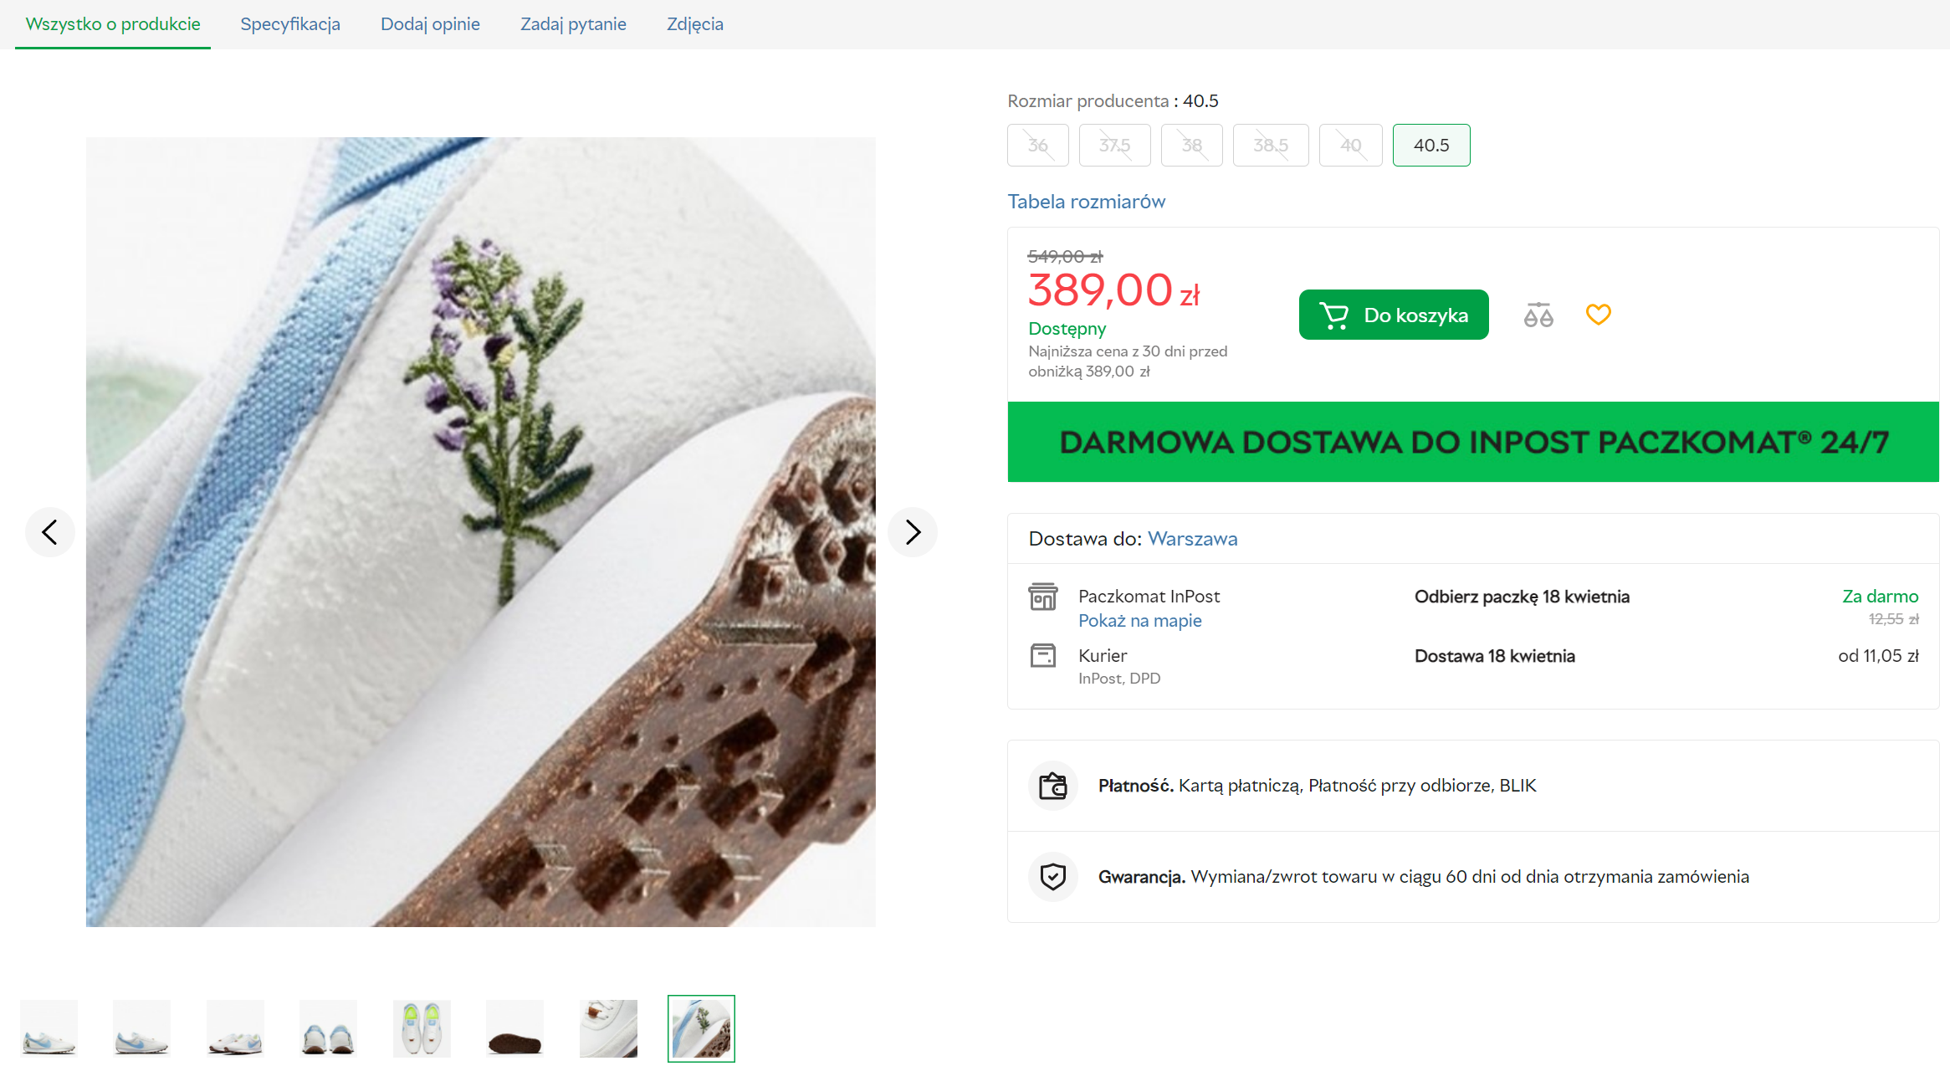Show previous product photo with left arrow
The width and height of the screenshot is (1950, 1066).
click(x=50, y=532)
